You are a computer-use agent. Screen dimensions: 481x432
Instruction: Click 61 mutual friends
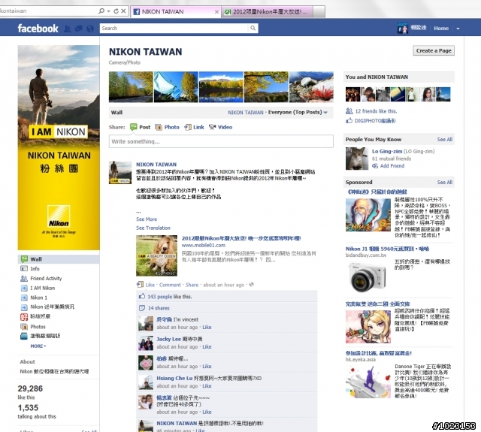pyautogui.click(x=392, y=159)
